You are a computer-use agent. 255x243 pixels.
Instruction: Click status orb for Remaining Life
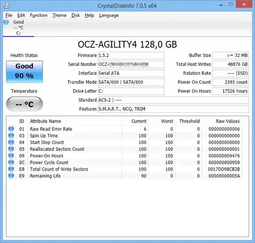[x=11, y=176]
